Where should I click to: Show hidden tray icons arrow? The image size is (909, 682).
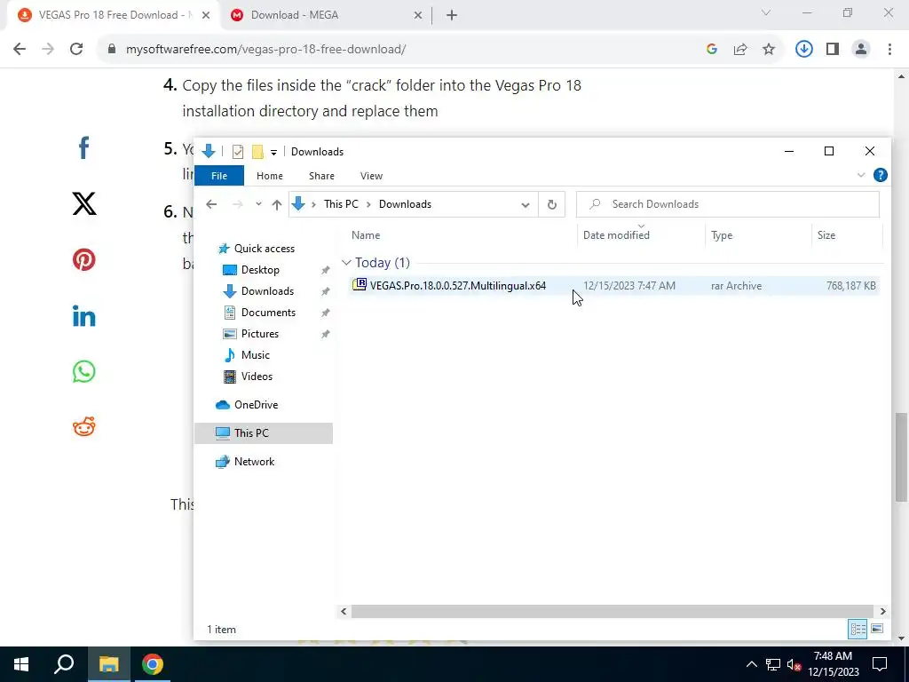pos(751,664)
